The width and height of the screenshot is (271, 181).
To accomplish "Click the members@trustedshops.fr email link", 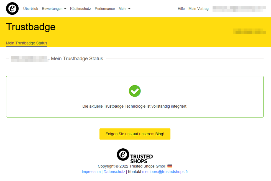I will [x=165, y=172].
